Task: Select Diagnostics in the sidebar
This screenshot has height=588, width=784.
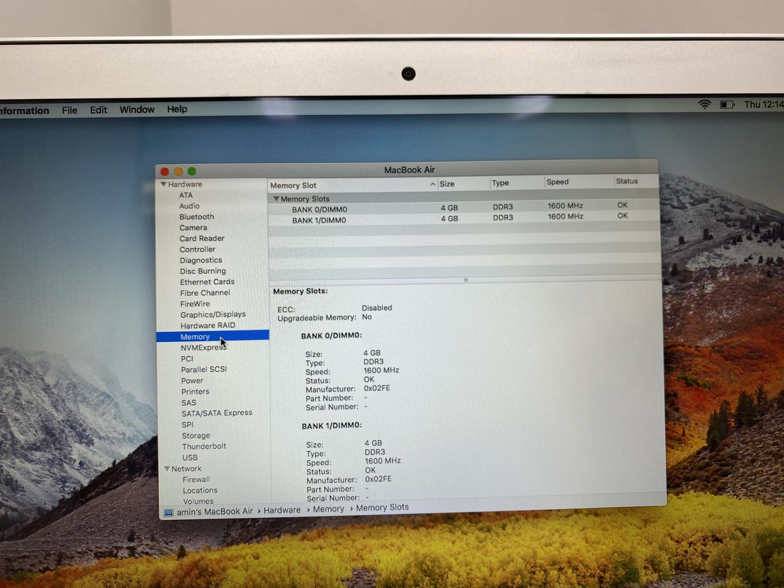Action: tap(201, 260)
